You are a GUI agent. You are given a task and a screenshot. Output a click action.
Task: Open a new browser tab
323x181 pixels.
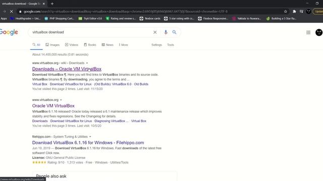pyautogui.click(x=52, y=4)
